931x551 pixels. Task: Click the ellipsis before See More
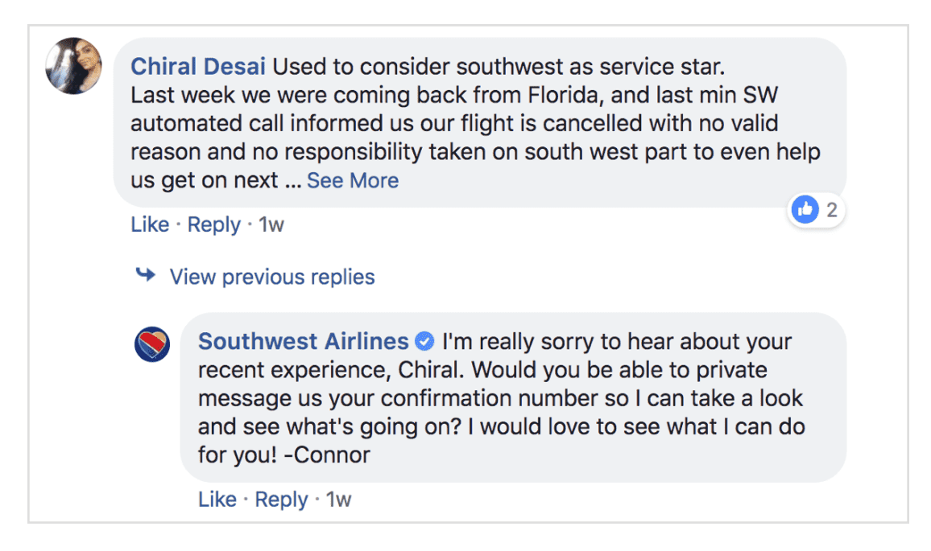coord(293,180)
